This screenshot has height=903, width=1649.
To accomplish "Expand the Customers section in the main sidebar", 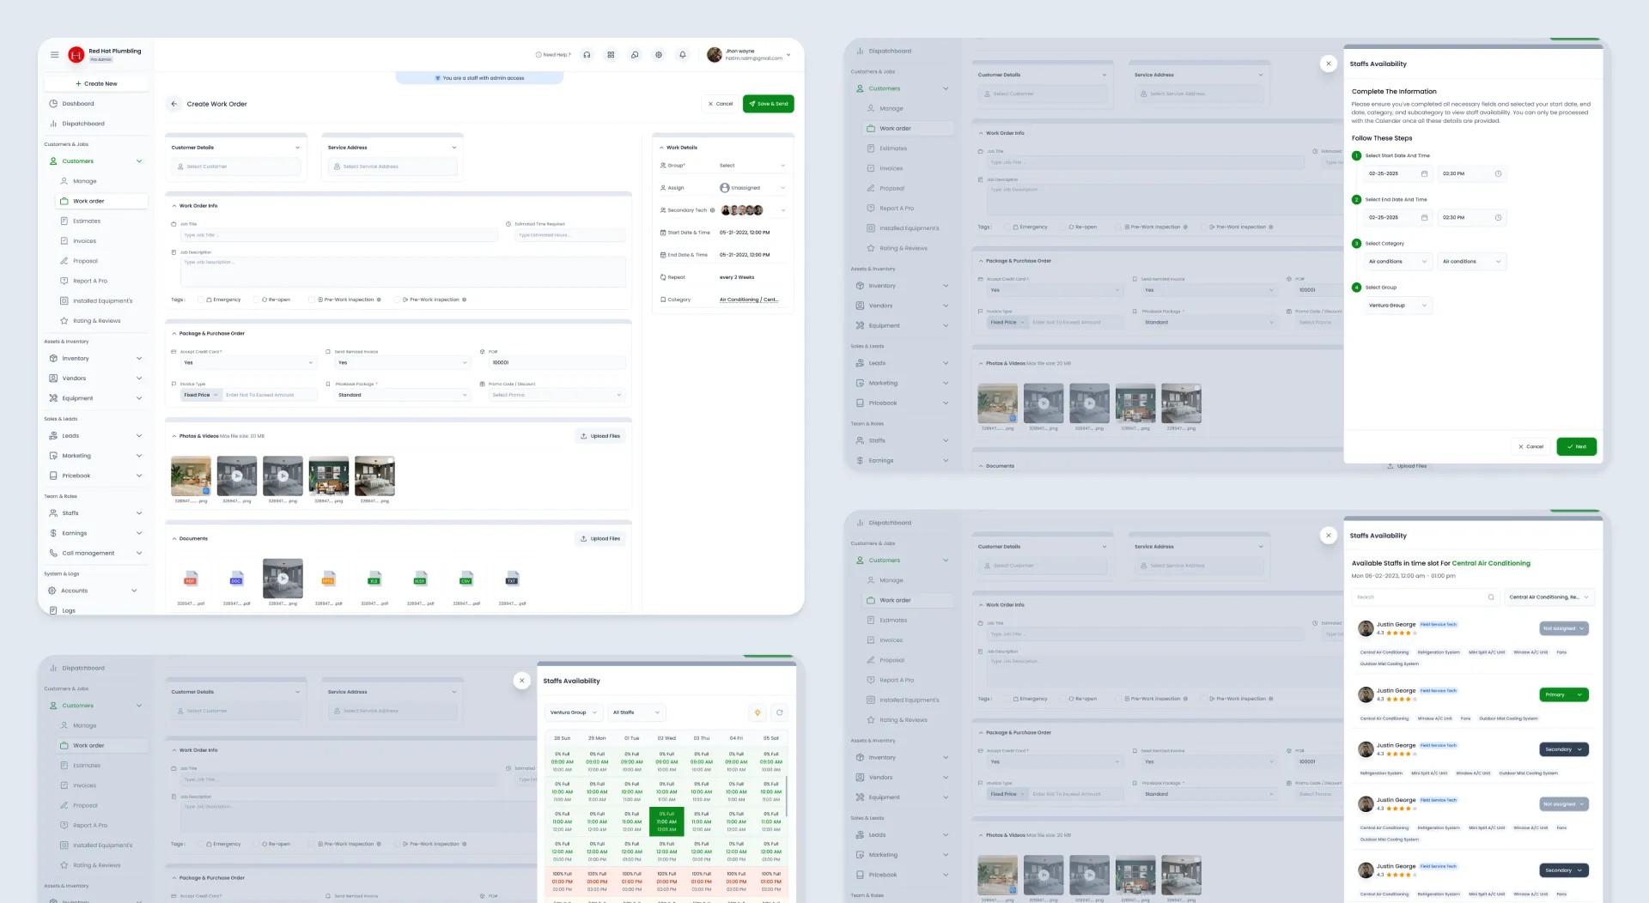I will [139, 161].
